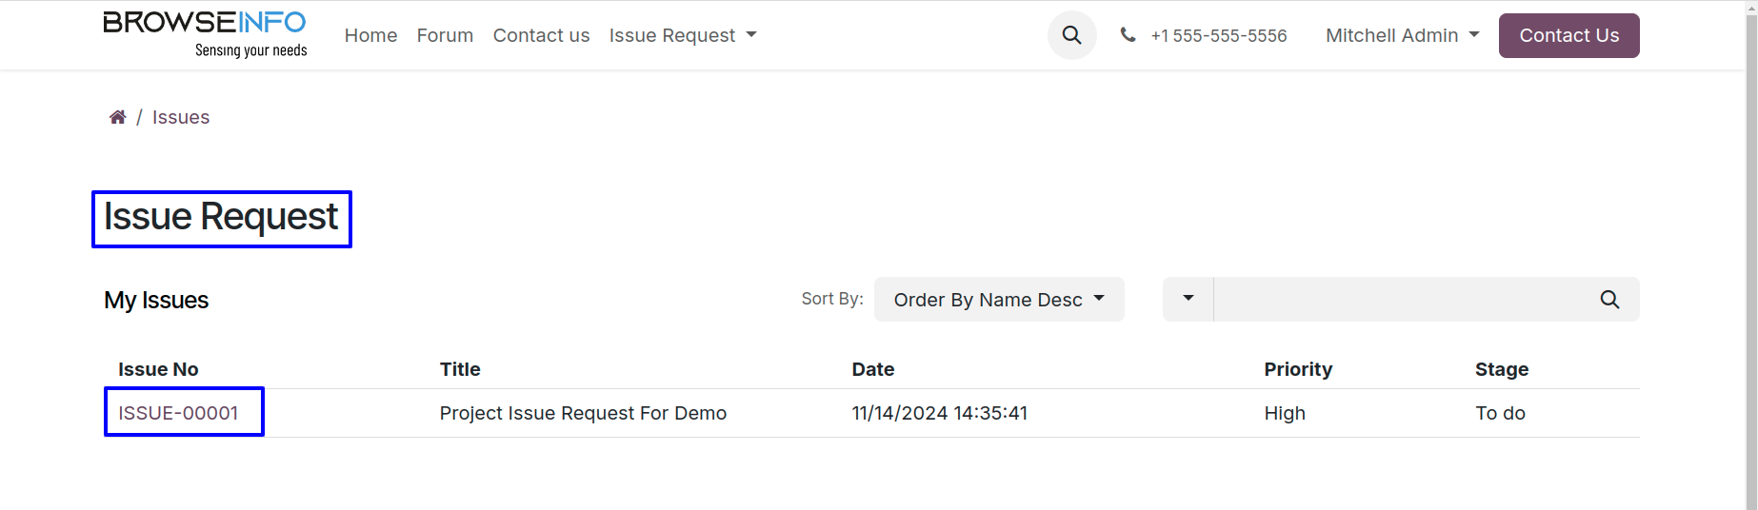Select Contact us in the navigation

(x=541, y=35)
